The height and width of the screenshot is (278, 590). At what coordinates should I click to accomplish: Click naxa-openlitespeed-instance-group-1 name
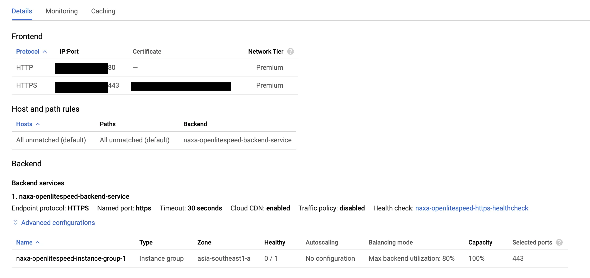pos(71,258)
